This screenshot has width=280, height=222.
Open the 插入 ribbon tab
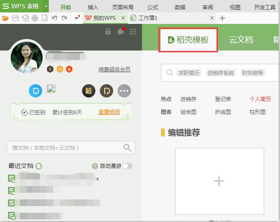[93, 7]
